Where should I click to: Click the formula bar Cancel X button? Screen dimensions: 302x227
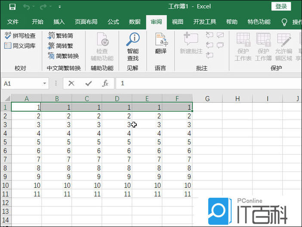click(x=71, y=84)
